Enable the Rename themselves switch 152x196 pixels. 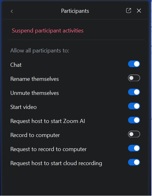point(134,78)
